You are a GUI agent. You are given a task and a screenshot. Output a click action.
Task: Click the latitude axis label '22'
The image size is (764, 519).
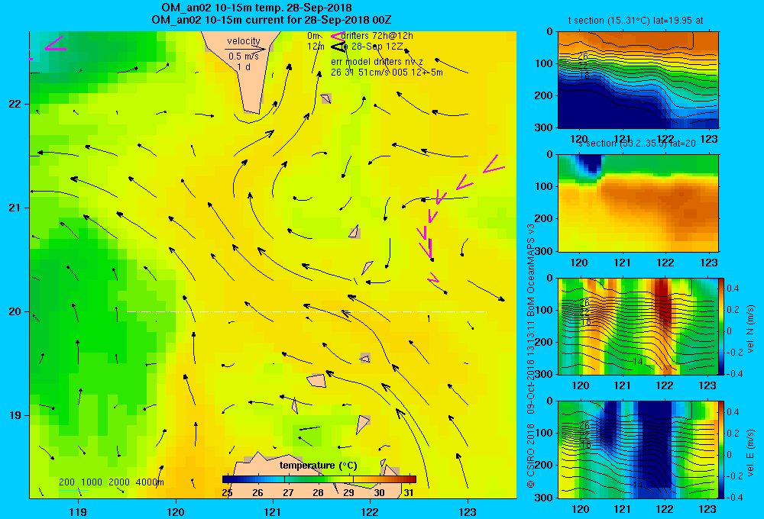coord(15,105)
